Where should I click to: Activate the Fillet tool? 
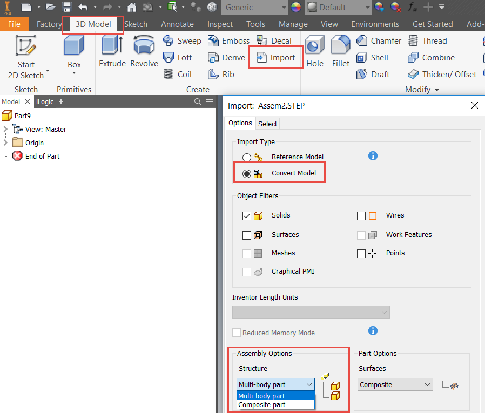click(x=341, y=52)
